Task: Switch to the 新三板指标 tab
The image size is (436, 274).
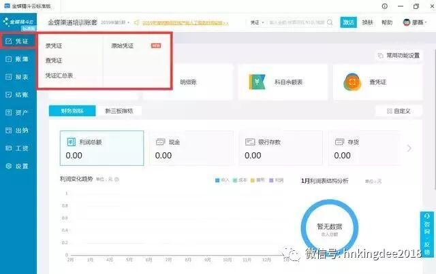Action: [x=119, y=111]
